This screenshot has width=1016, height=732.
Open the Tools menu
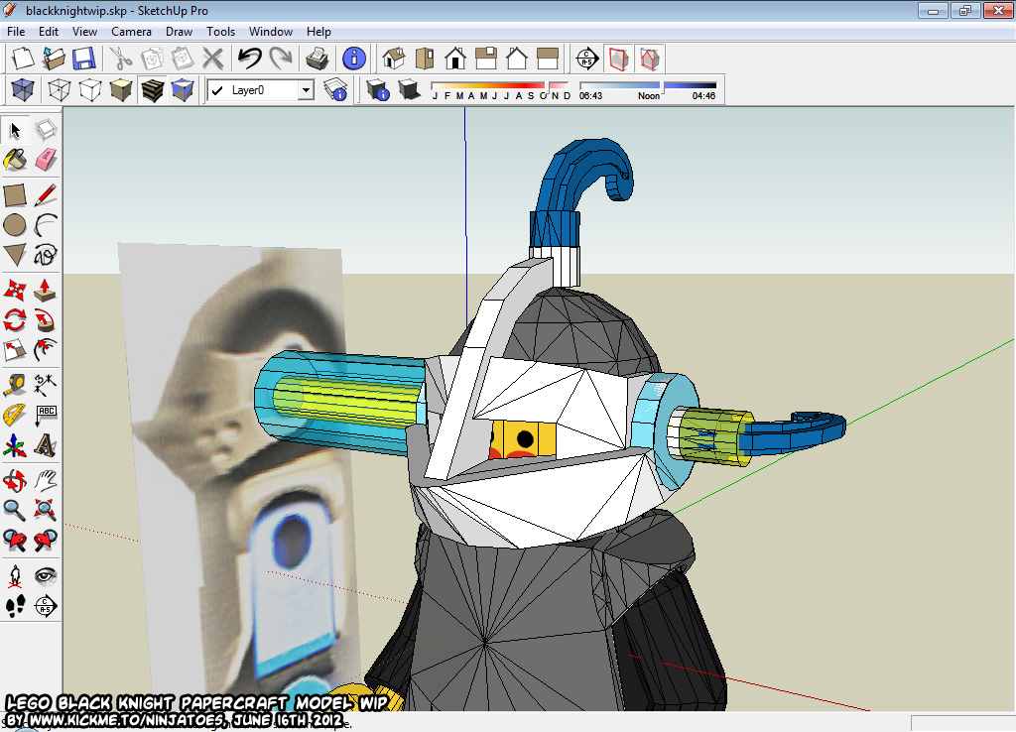click(x=220, y=31)
